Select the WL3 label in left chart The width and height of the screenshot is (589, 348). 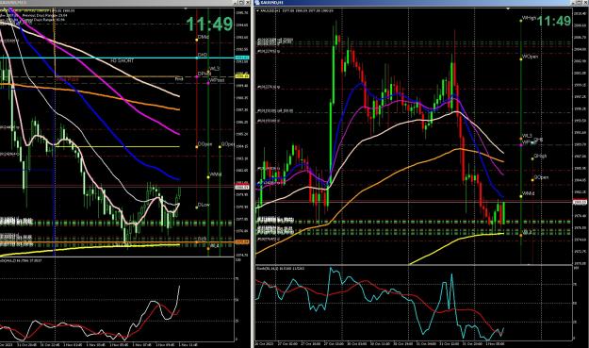coord(215,69)
